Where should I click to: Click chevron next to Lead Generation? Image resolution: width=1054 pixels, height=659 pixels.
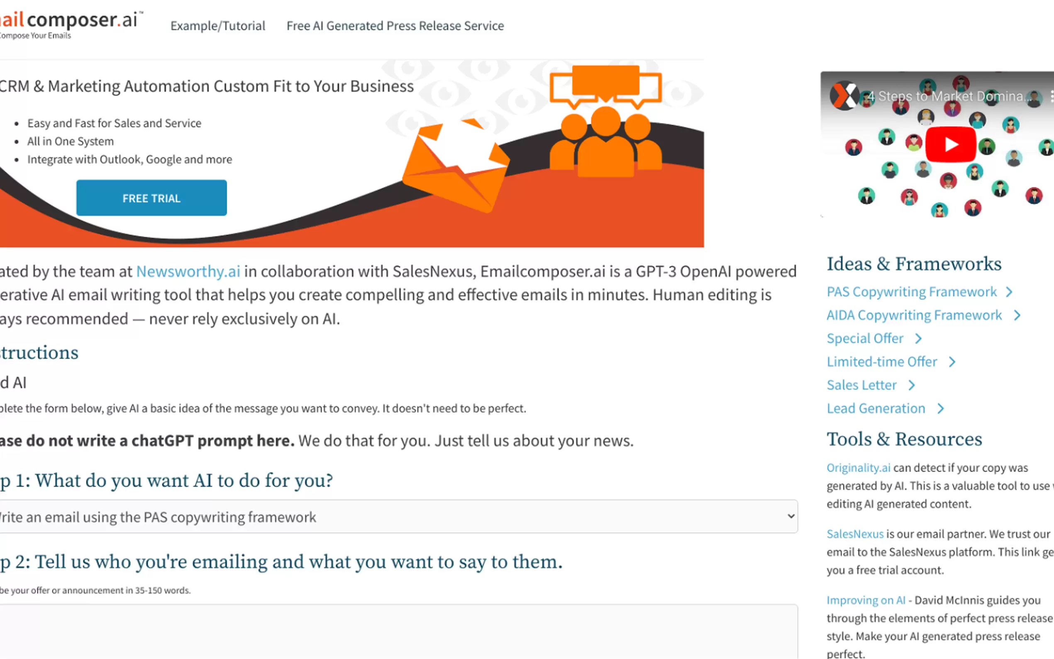coord(941,409)
